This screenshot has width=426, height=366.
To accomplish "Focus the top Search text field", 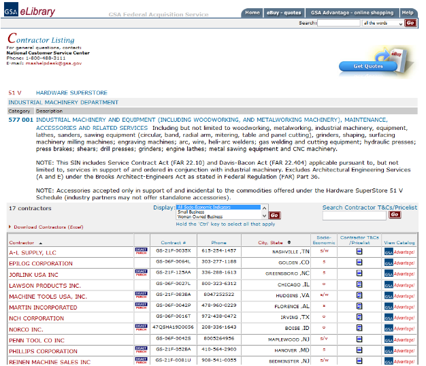I will click(338, 23).
